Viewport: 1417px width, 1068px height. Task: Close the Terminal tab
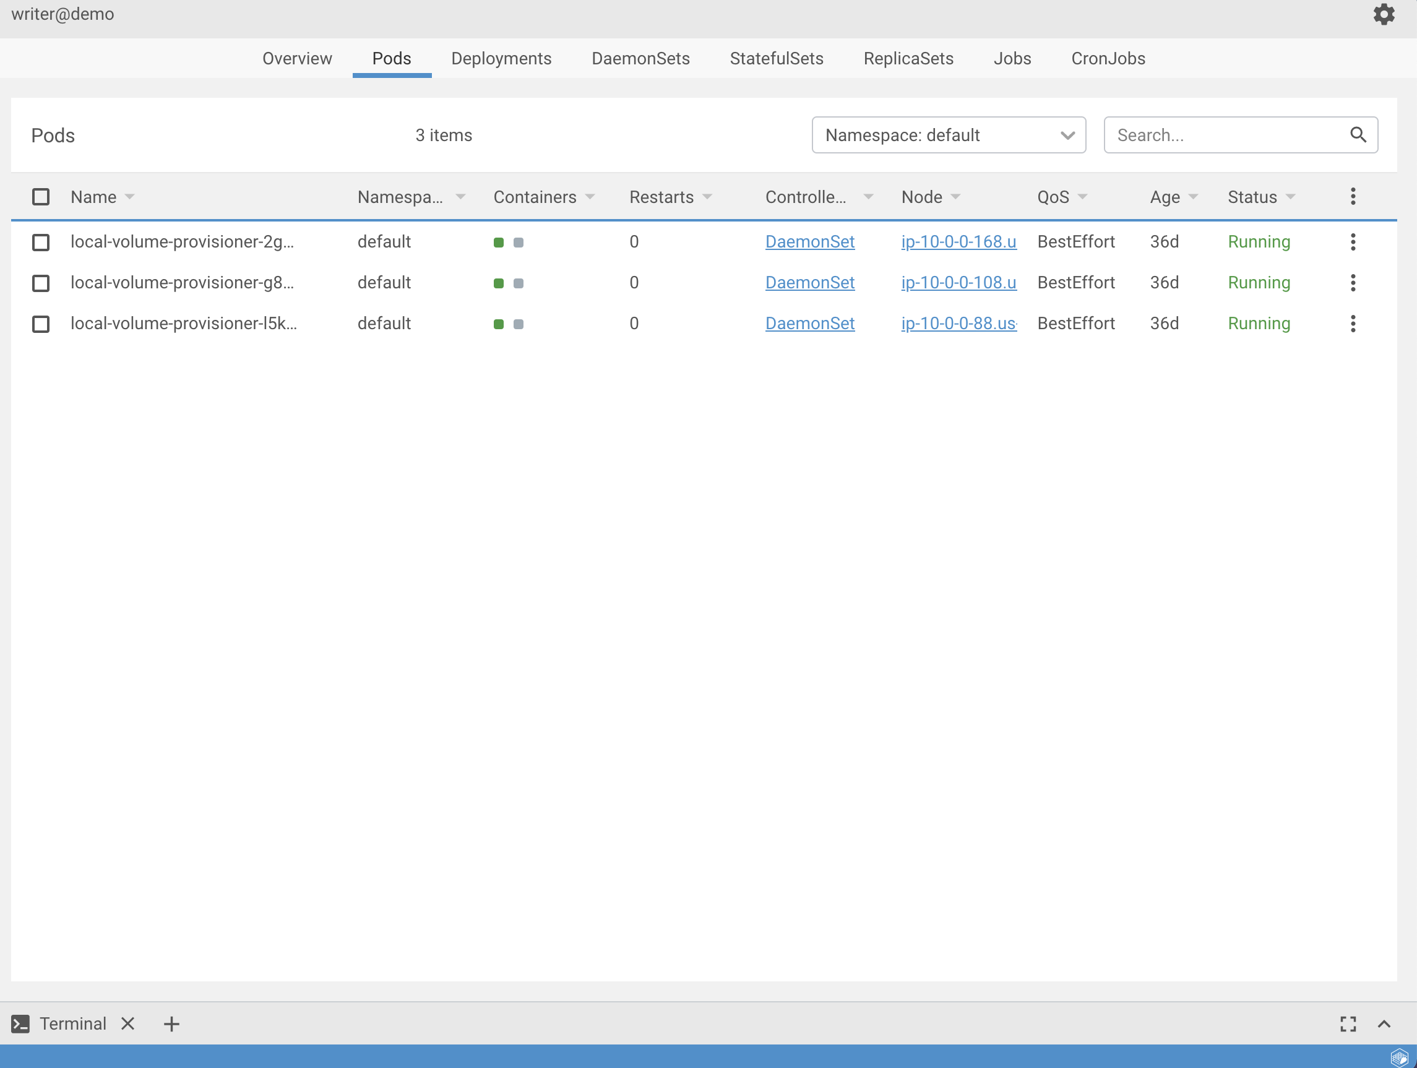point(127,1023)
